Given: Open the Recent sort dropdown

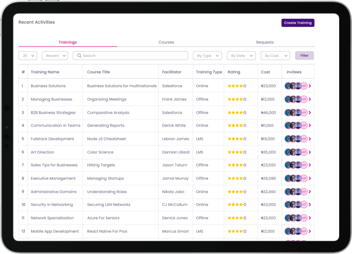Looking at the screenshot, I should pos(55,56).
